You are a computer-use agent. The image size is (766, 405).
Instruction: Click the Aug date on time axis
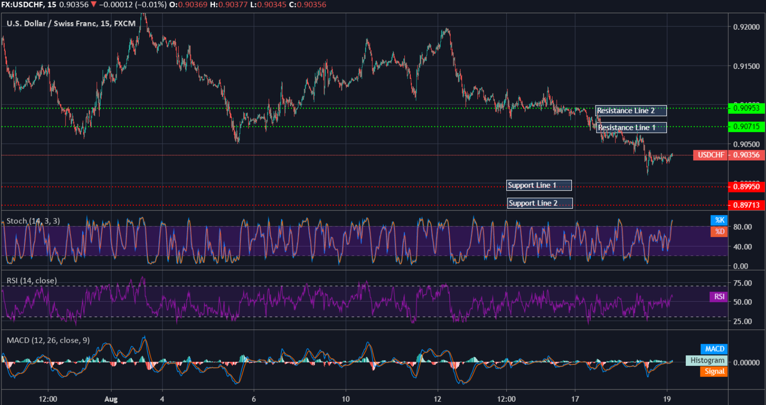111,399
